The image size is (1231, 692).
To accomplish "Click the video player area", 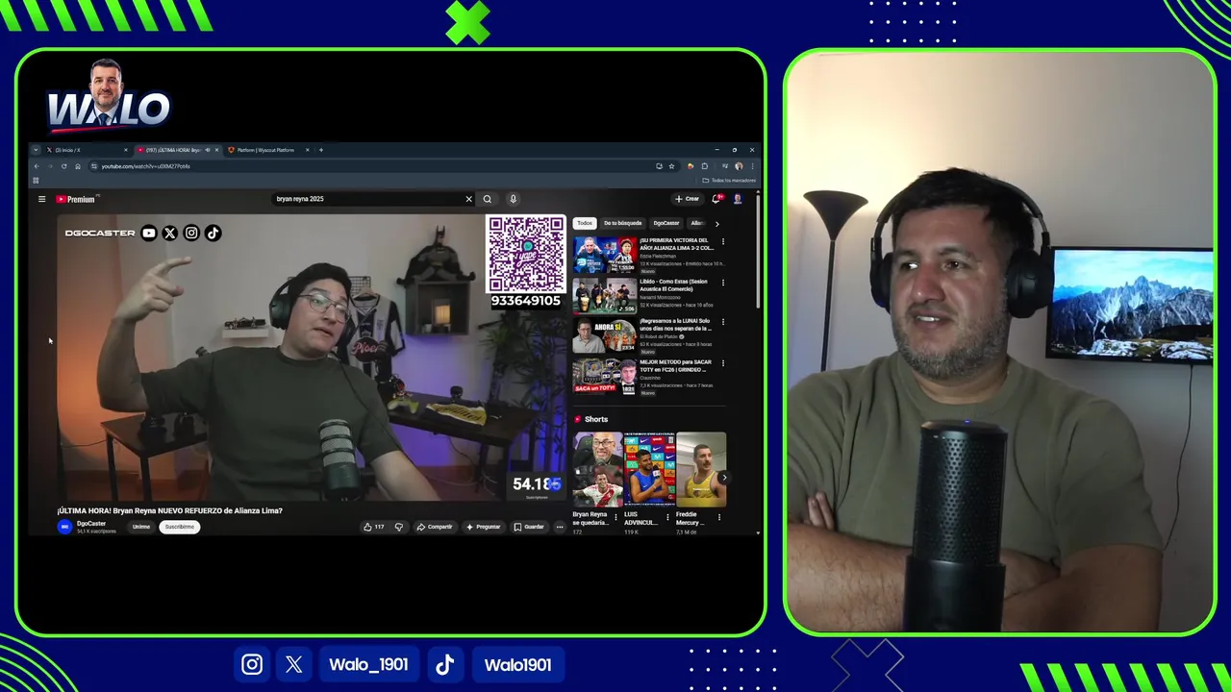I will (312, 358).
